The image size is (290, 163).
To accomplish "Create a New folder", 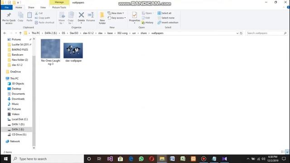I will pos(102,18).
